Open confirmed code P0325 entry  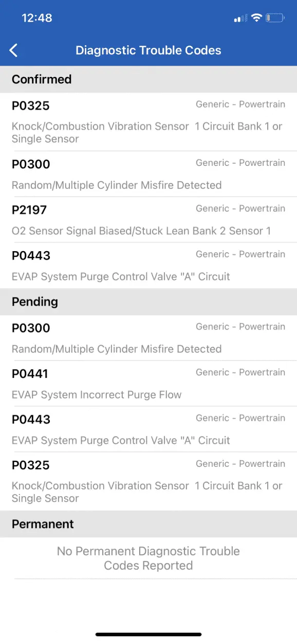tap(148, 122)
